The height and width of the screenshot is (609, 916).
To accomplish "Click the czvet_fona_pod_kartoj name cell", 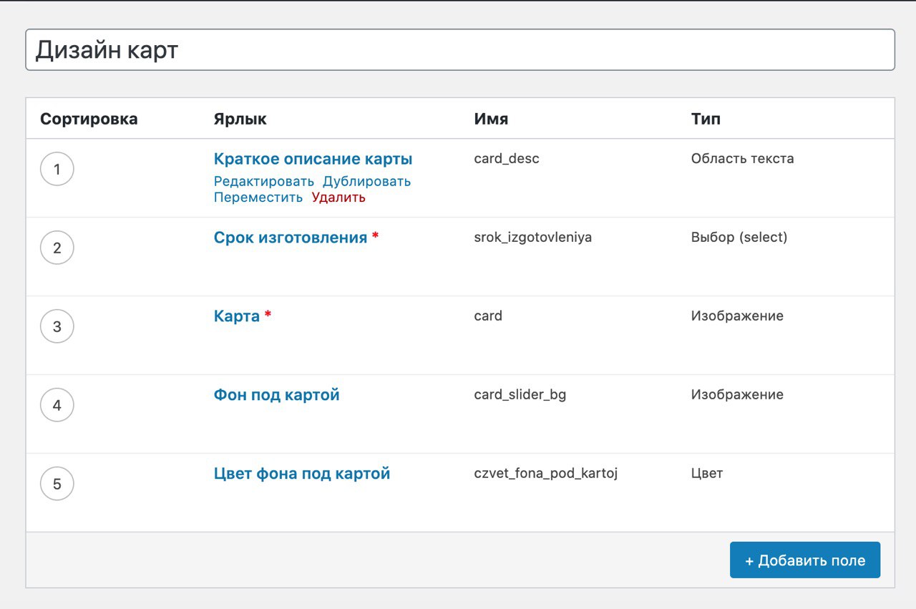I will pos(546,473).
